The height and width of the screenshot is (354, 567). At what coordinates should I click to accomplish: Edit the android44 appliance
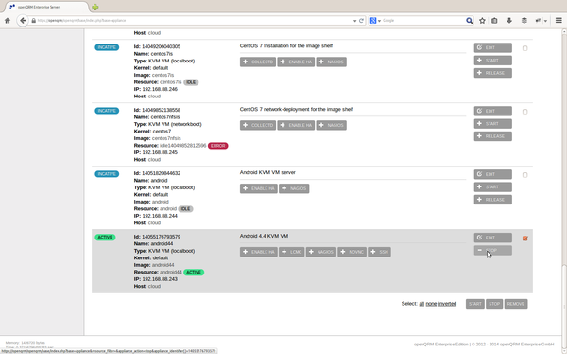click(x=493, y=239)
